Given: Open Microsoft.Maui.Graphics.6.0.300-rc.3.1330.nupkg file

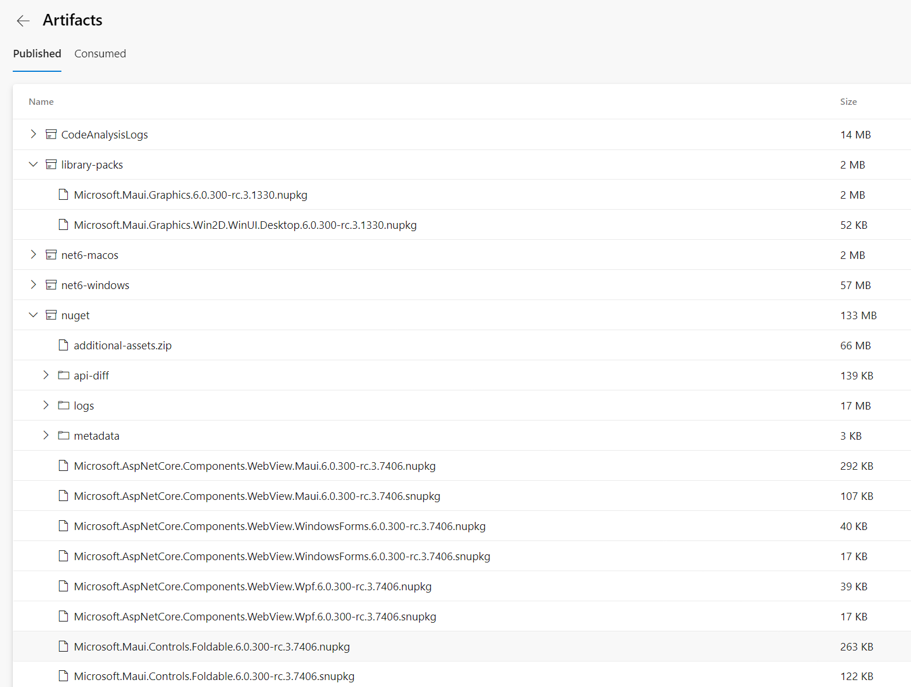Looking at the screenshot, I should tap(191, 195).
